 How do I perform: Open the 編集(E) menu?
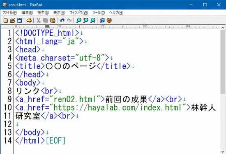pyautogui.click(x=27, y=13)
